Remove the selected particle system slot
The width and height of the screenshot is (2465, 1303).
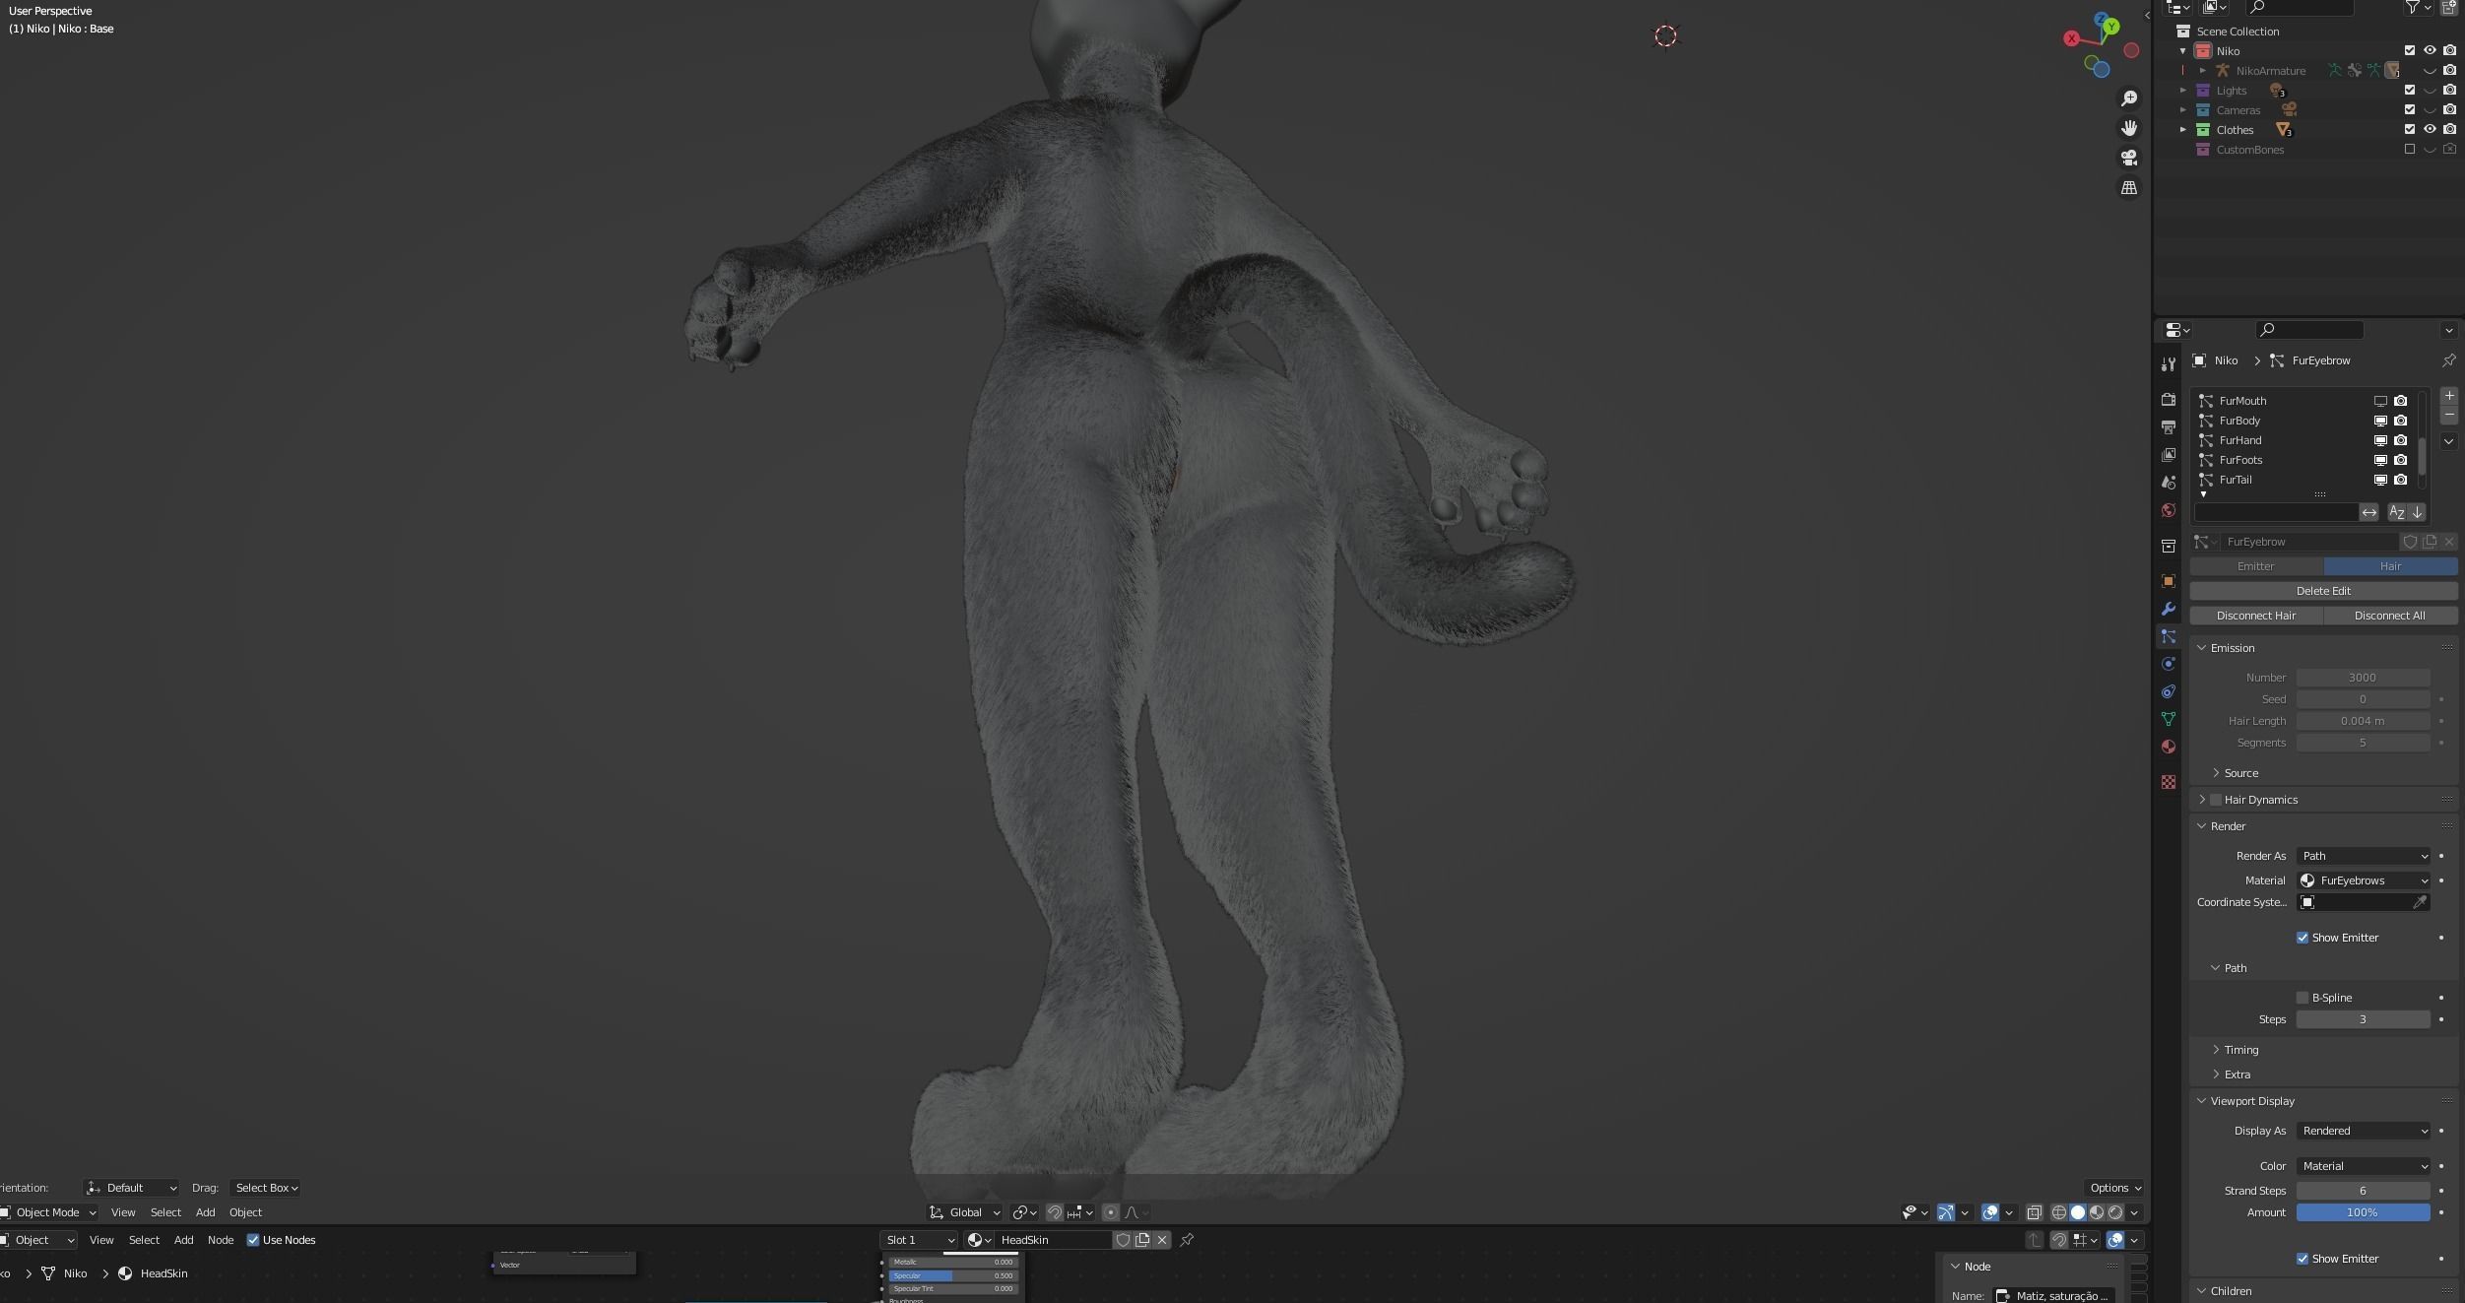point(2448,415)
